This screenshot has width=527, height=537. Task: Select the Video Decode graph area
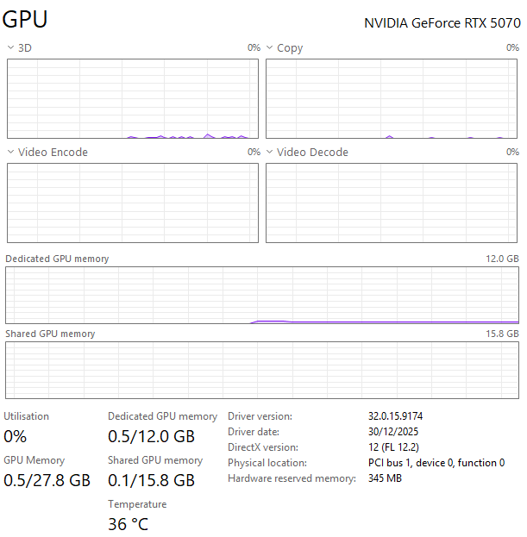click(392, 203)
